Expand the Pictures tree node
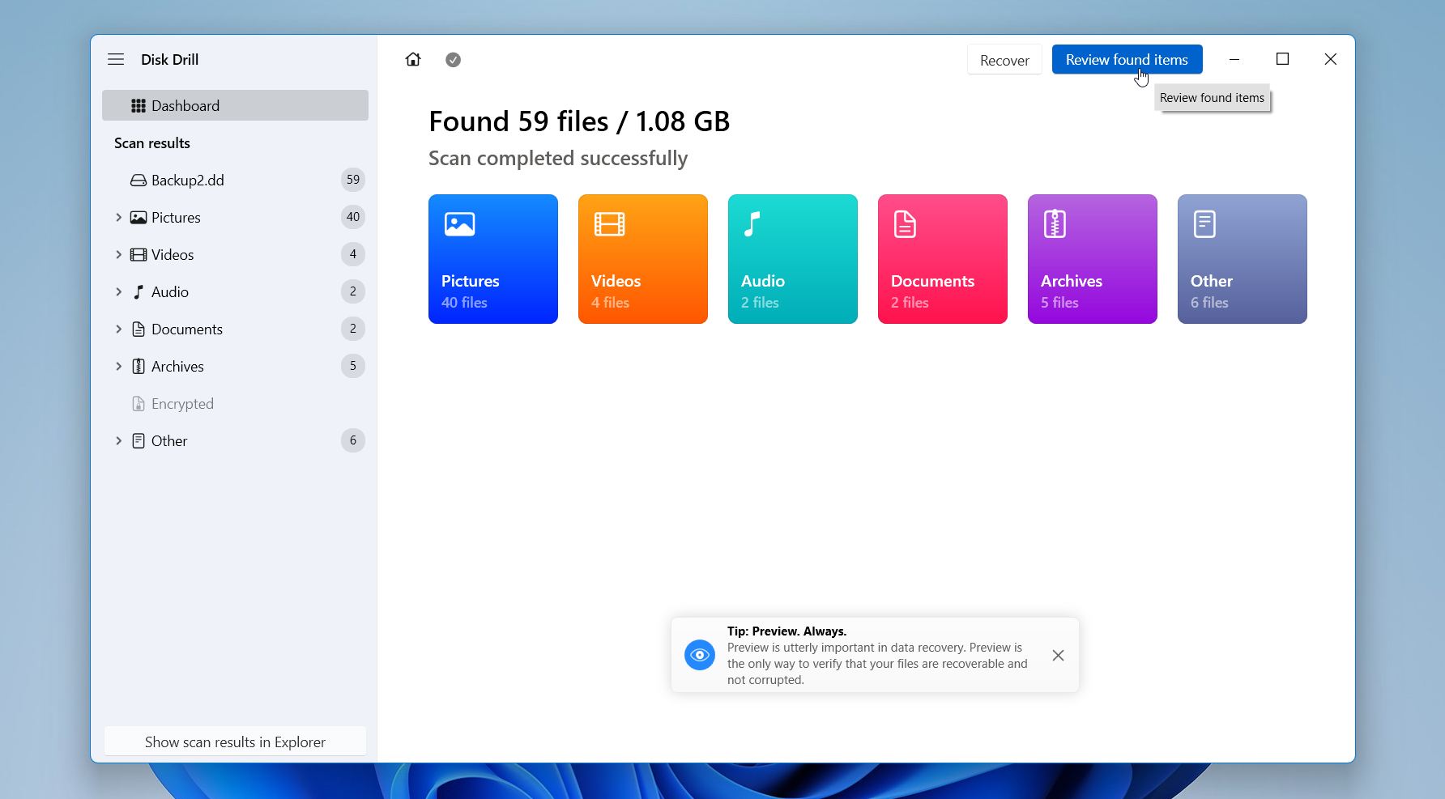This screenshot has height=799, width=1445. click(118, 217)
